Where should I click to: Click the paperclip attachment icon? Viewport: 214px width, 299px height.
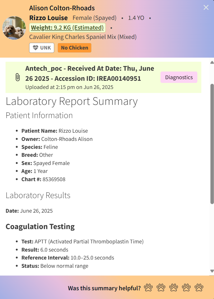(17, 77)
